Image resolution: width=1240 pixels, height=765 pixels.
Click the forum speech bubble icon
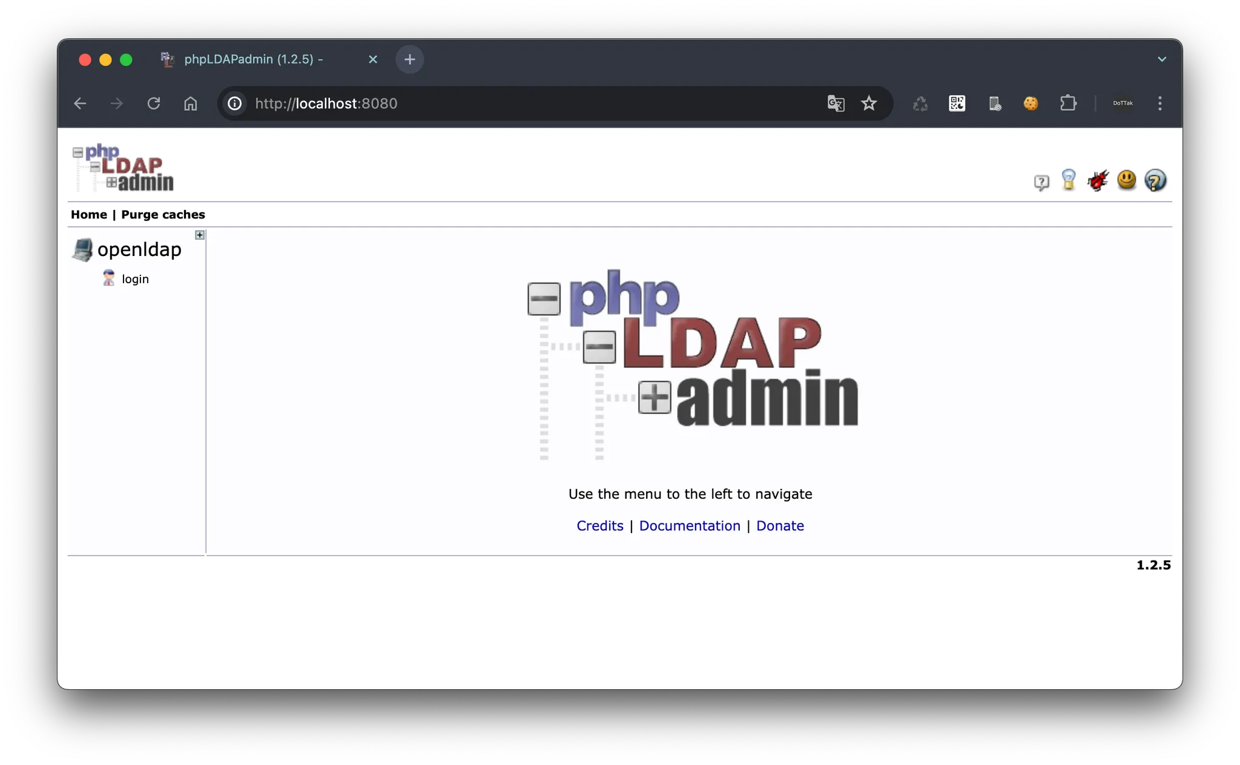click(x=1041, y=182)
